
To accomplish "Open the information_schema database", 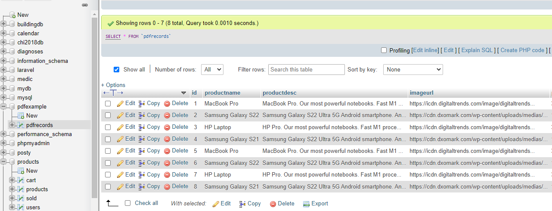I will tap(43, 61).
